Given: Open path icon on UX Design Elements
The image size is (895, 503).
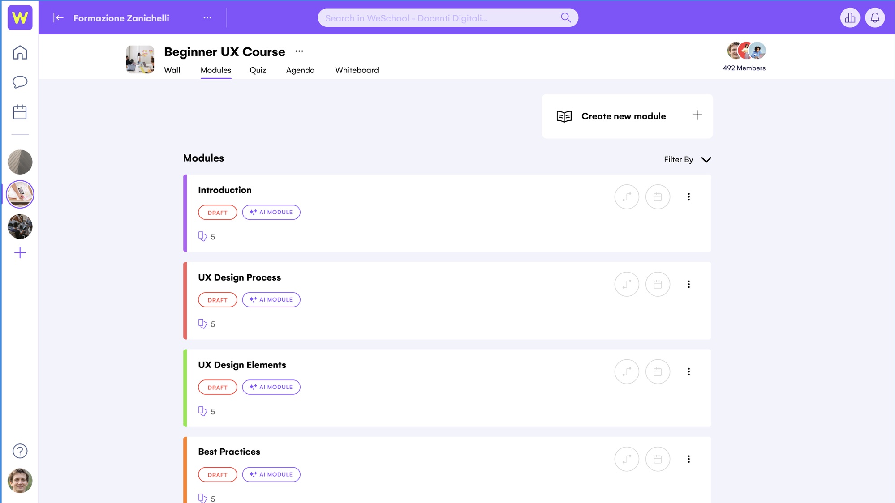Looking at the screenshot, I should click(x=626, y=371).
